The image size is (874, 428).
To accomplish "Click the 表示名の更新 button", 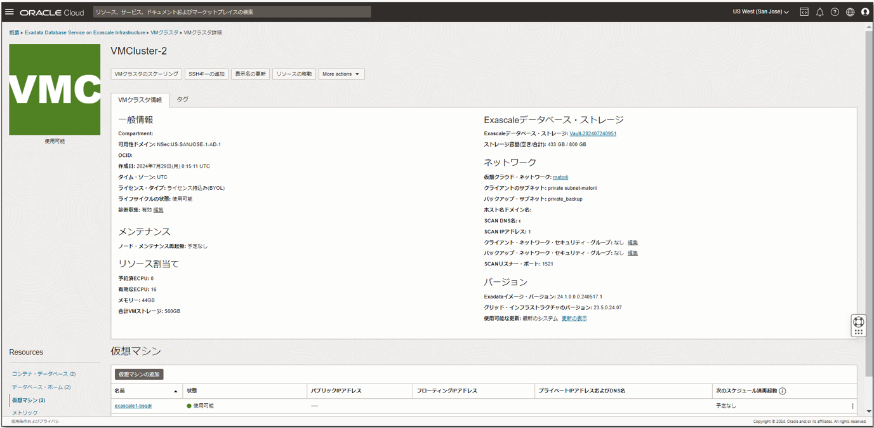I will tap(251, 74).
